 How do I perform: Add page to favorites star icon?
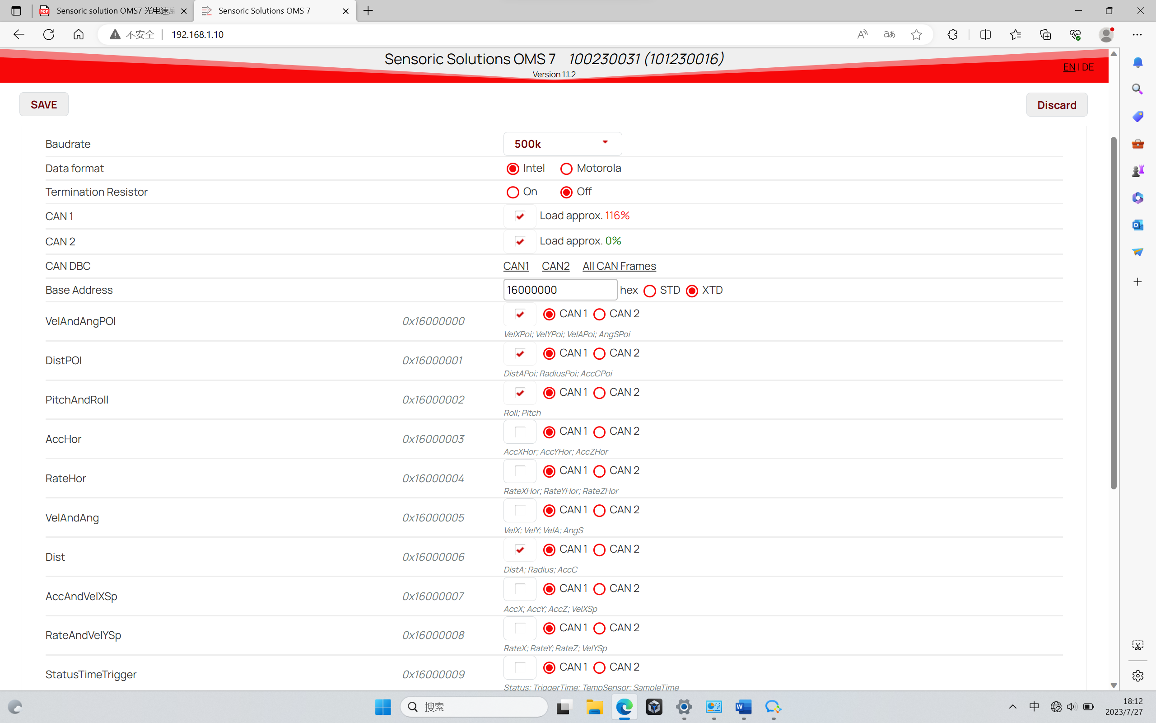point(916,34)
